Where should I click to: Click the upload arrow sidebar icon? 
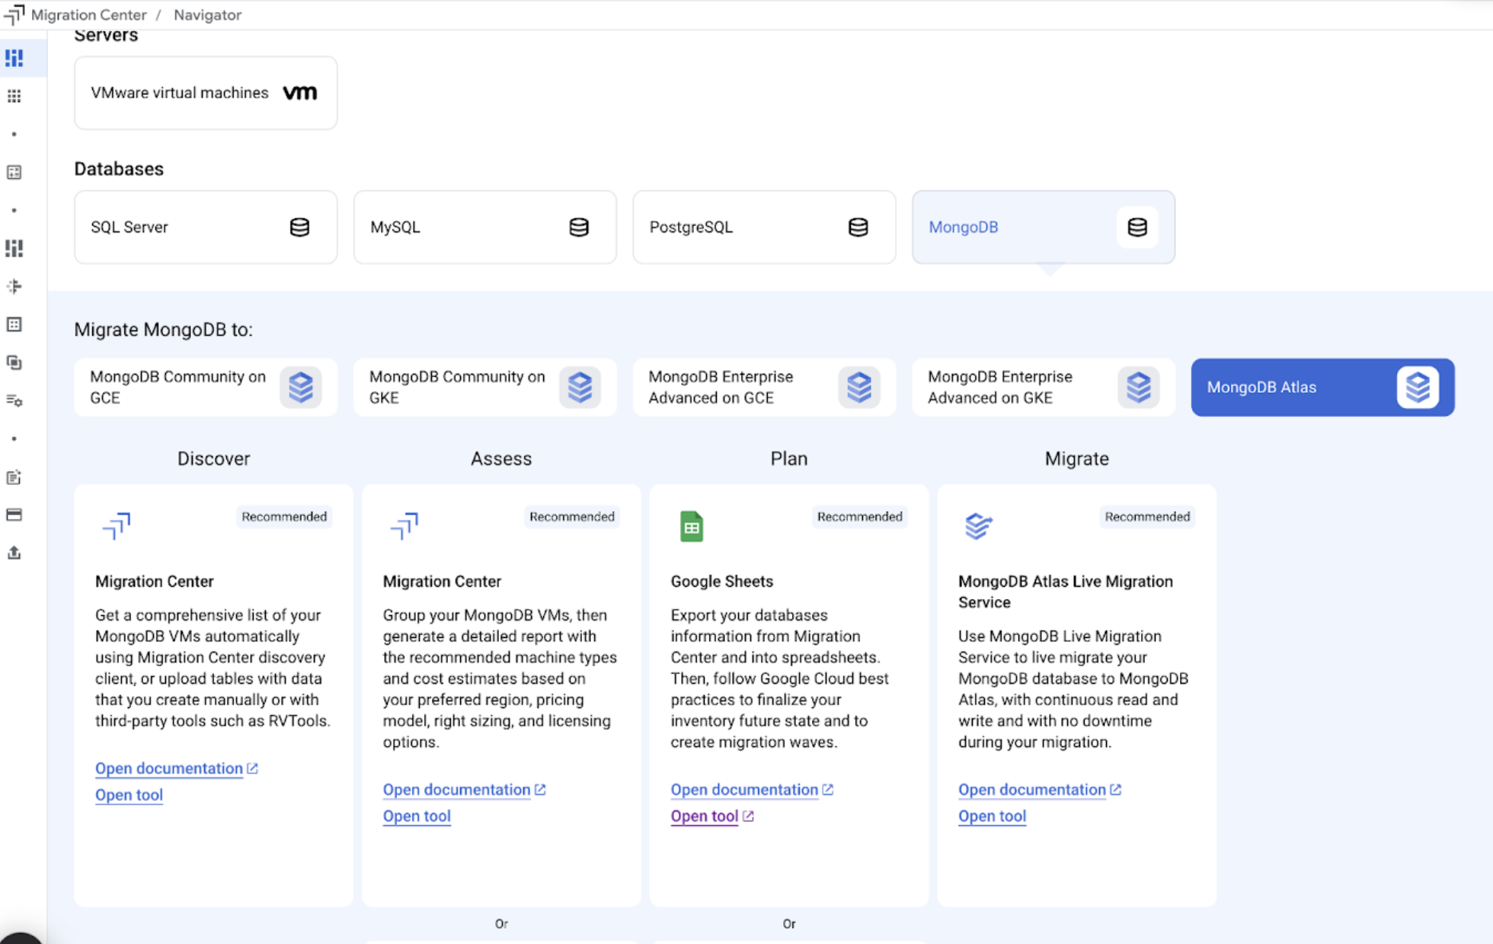tap(14, 553)
